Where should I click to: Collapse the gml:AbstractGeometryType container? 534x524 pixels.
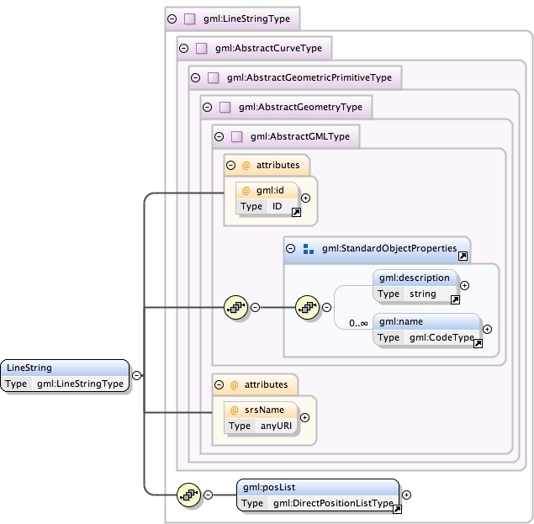tap(208, 108)
